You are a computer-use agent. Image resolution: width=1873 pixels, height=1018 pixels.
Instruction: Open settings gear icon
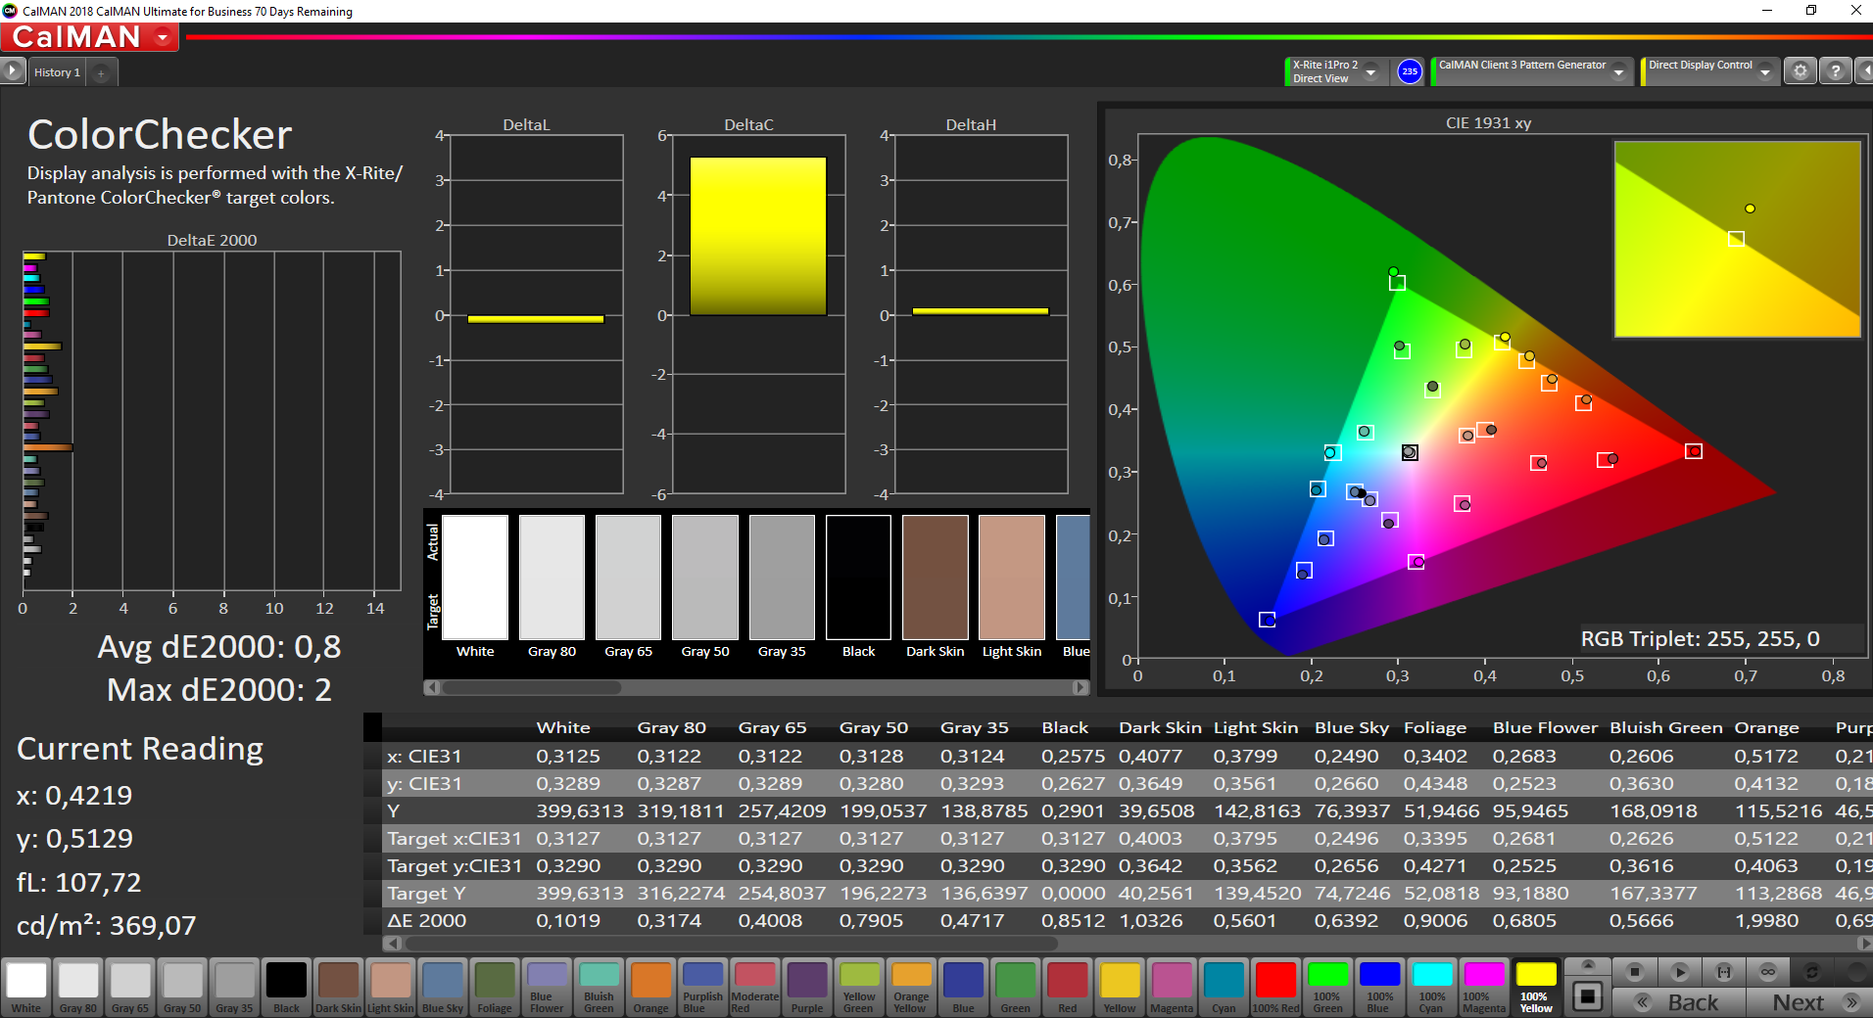(1800, 71)
